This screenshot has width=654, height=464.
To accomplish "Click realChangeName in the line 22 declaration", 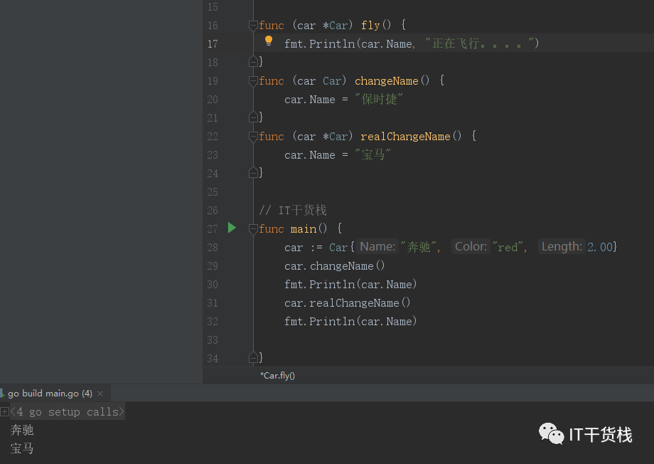I will click(405, 137).
